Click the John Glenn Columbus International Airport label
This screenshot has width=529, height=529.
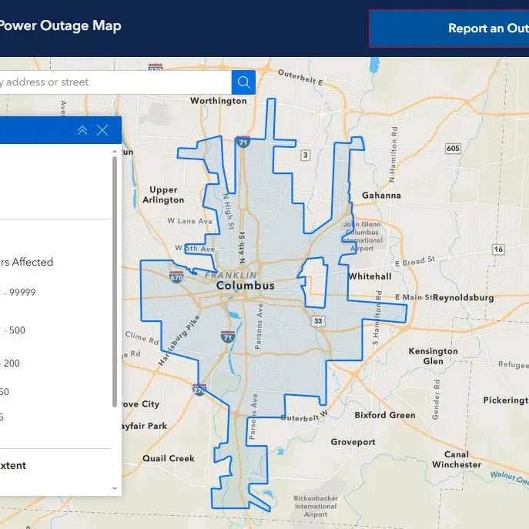[x=363, y=236]
